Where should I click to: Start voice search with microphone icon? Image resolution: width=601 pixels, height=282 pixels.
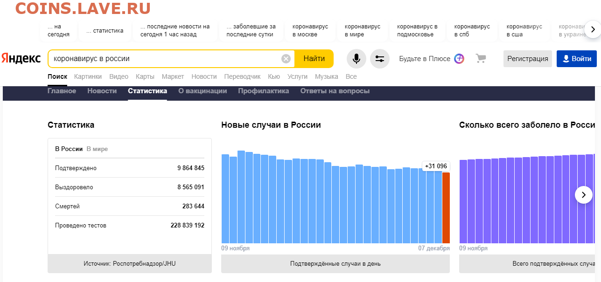tap(356, 59)
